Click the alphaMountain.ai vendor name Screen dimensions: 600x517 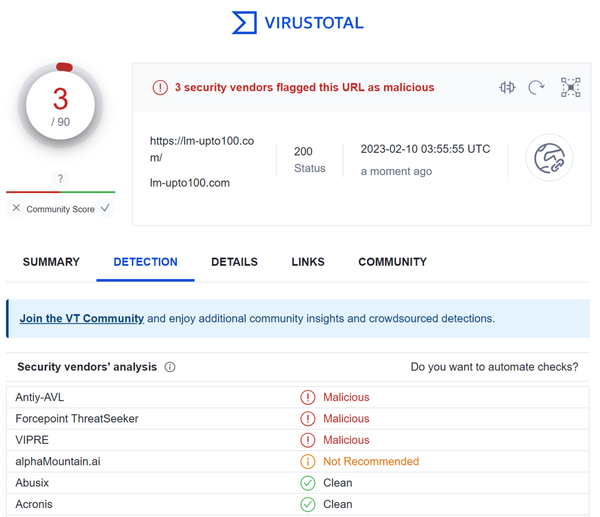(58, 462)
